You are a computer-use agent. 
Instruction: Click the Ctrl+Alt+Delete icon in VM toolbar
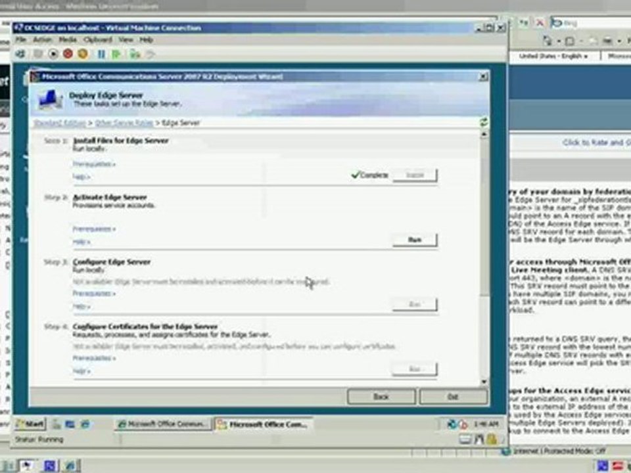click(20, 53)
